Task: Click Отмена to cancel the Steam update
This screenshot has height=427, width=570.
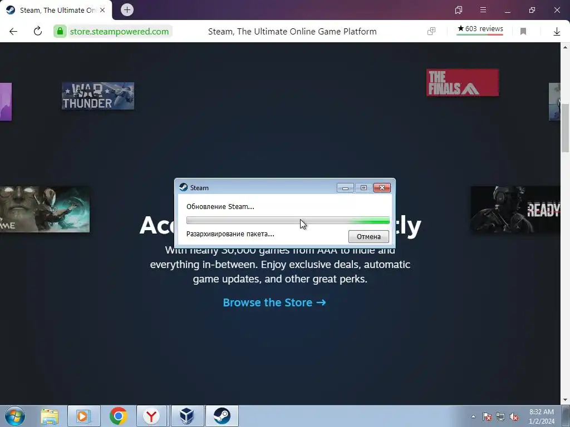Action: click(x=368, y=237)
